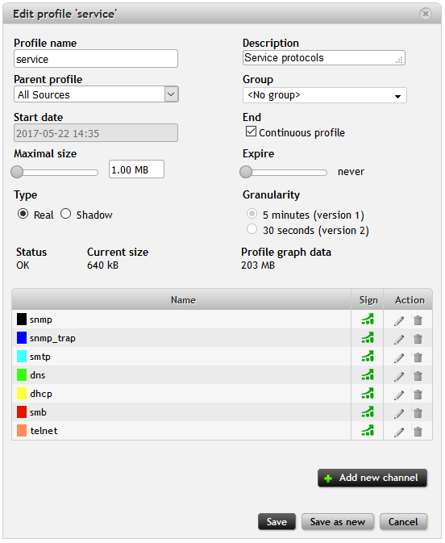Delete the snmp_trap channel using trash icon

418,339
